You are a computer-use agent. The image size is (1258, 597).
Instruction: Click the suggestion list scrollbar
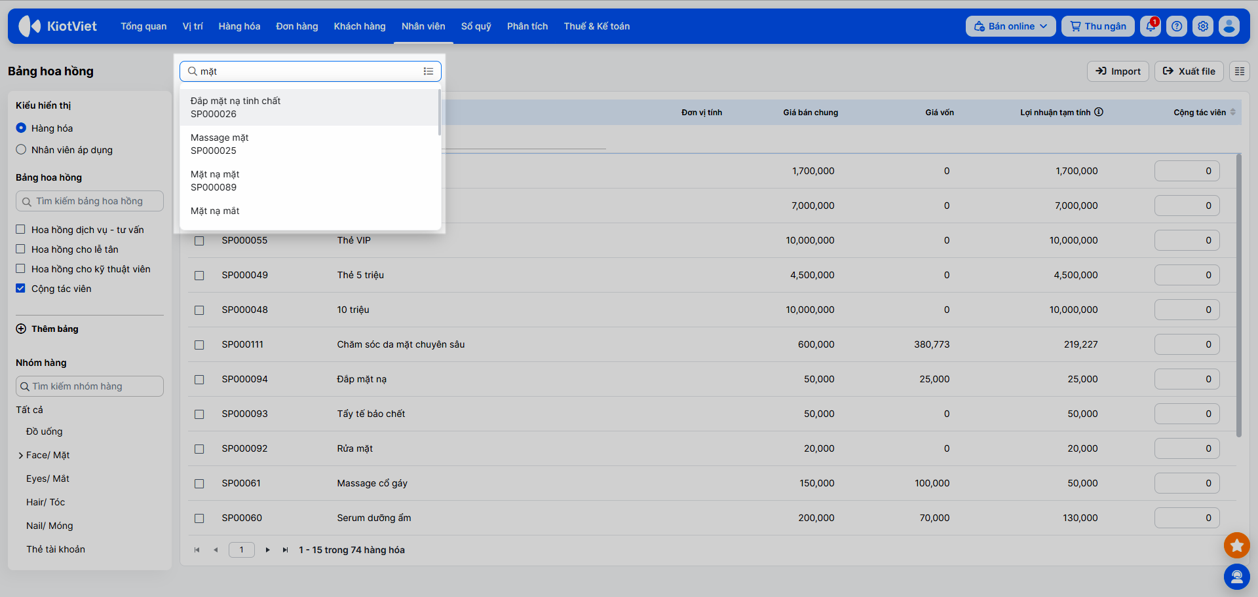[x=439, y=113]
